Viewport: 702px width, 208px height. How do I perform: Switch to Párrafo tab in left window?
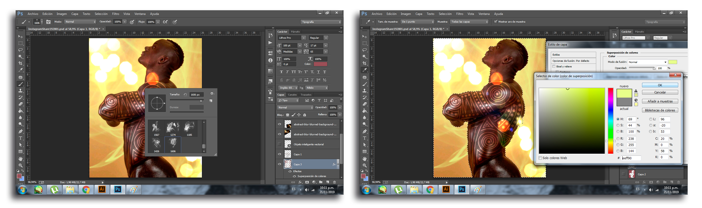[295, 32]
